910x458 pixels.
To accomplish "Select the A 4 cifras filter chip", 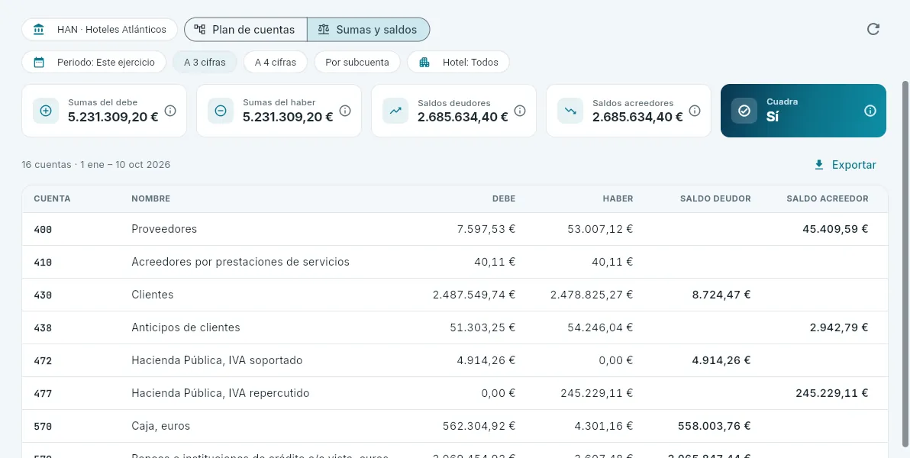I will (x=275, y=62).
